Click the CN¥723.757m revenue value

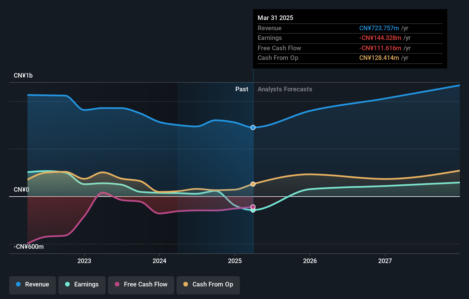pyautogui.click(x=379, y=28)
